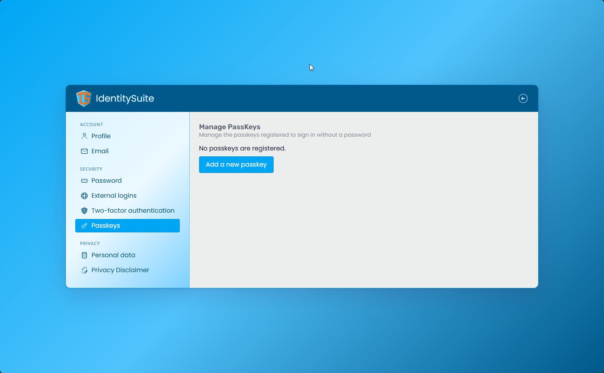View the Privacy Disclaimer
This screenshot has height=373, width=604.
click(x=127, y=270)
